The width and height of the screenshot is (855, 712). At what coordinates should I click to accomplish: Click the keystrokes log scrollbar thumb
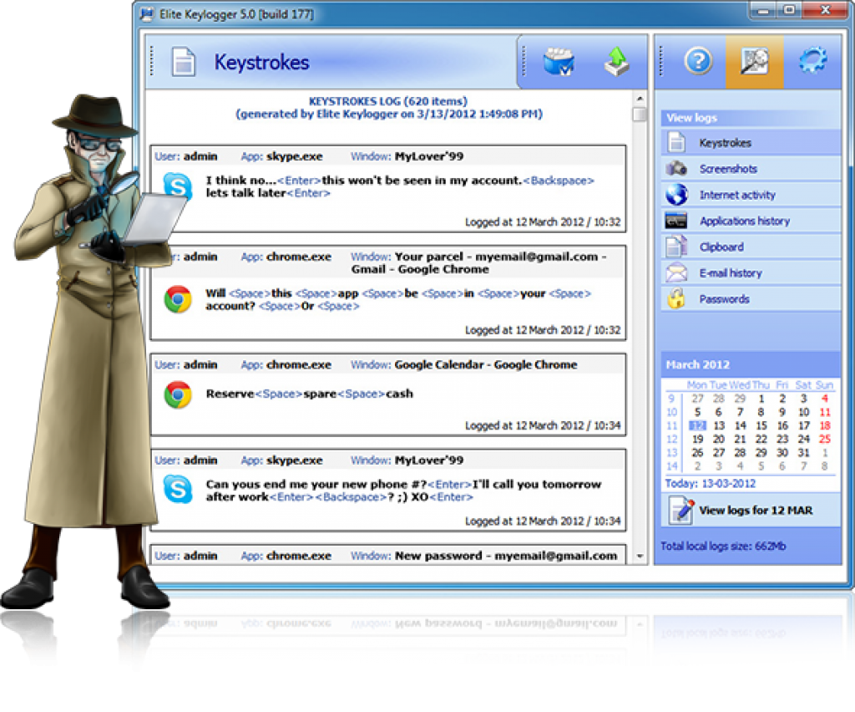coord(640,114)
